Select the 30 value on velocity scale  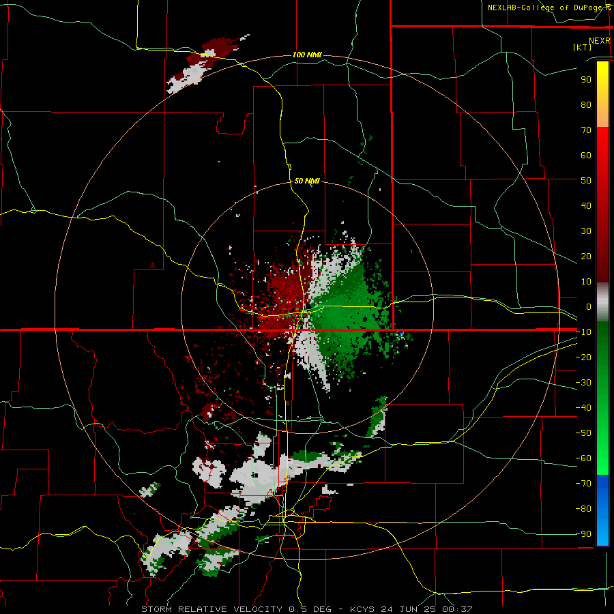586,231
